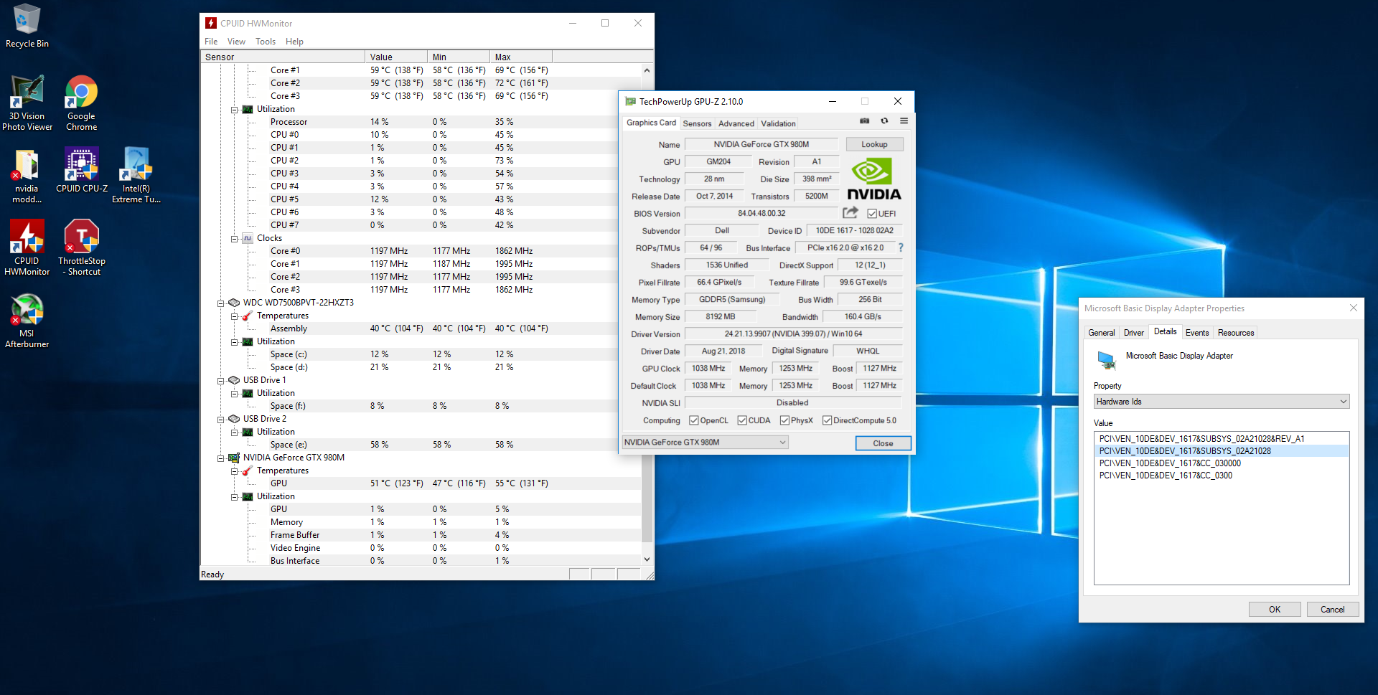This screenshot has width=1378, height=695.
Task: Open the GPU-Z hamburger menu icon
Action: (x=904, y=121)
